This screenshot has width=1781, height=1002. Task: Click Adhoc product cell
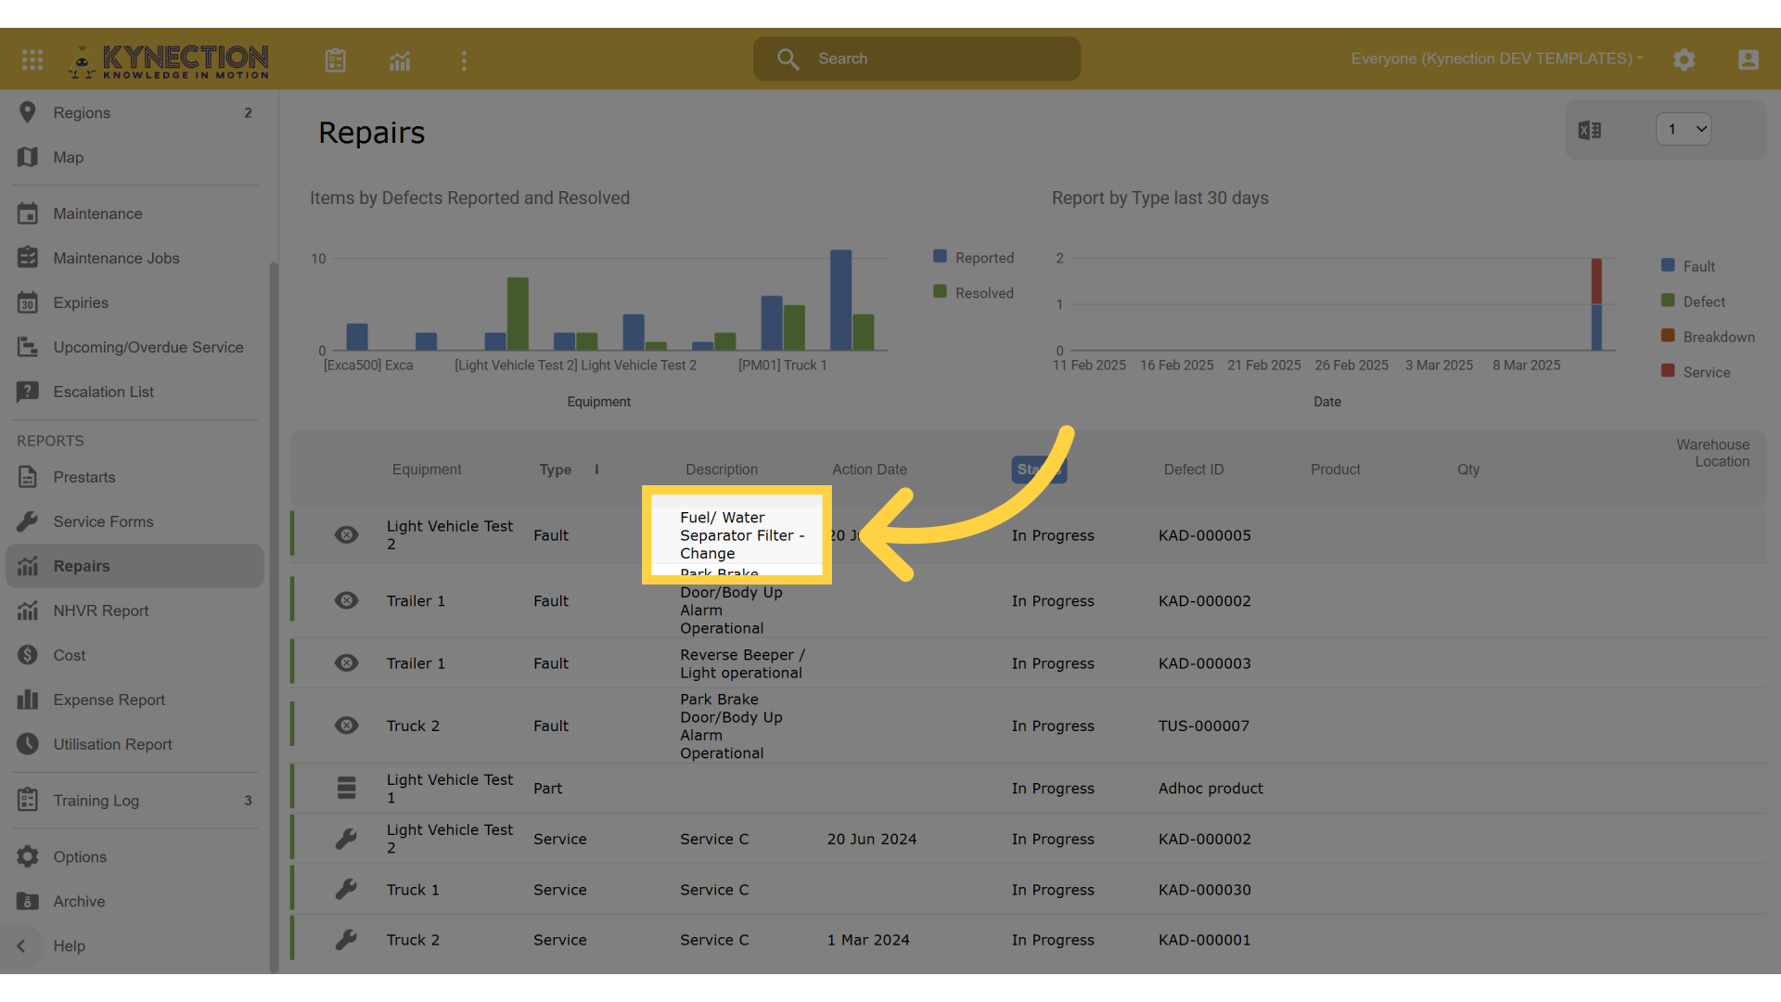1211,789
